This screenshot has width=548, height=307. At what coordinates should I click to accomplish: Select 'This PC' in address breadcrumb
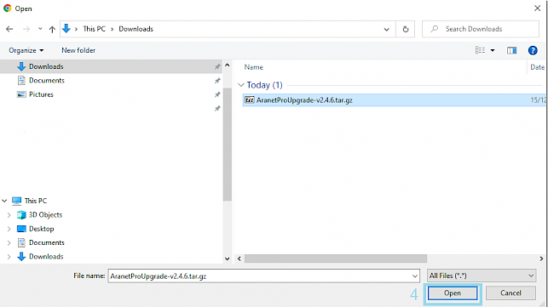pyautogui.click(x=94, y=29)
